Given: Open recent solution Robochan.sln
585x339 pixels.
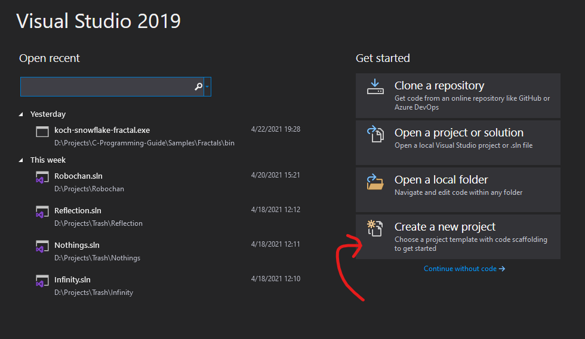Looking at the screenshot, I should 168,182.
